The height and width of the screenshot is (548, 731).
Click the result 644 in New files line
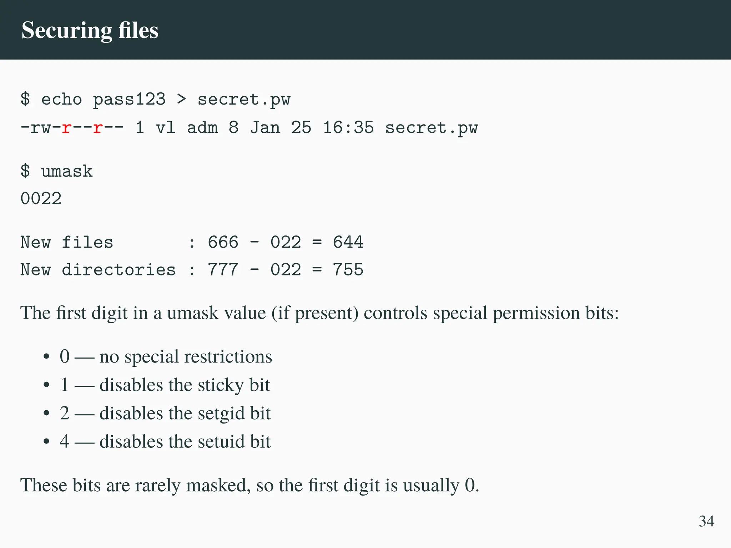tap(348, 242)
